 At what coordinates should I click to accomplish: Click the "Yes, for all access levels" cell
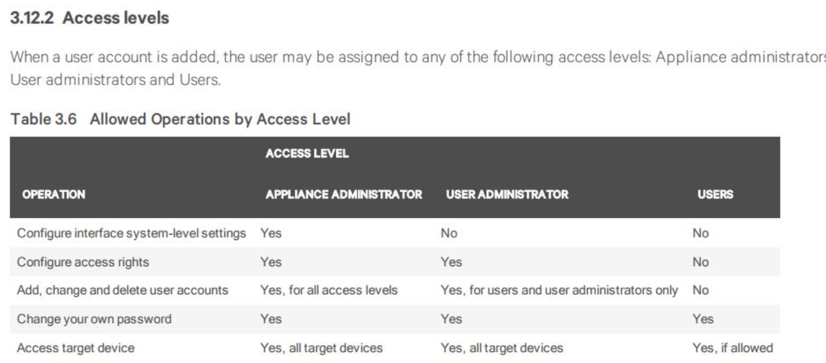[x=329, y=290]
